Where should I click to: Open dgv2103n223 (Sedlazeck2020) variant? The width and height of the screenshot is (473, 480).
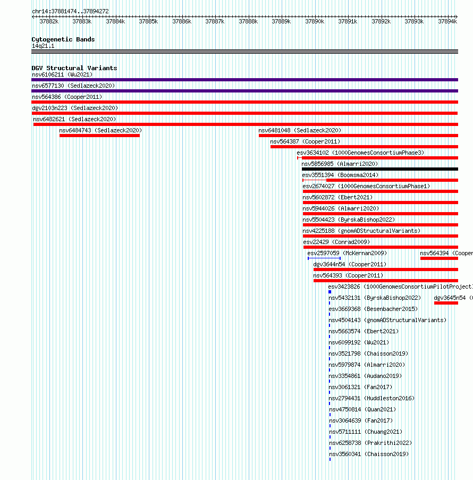[x=75, y=108]
